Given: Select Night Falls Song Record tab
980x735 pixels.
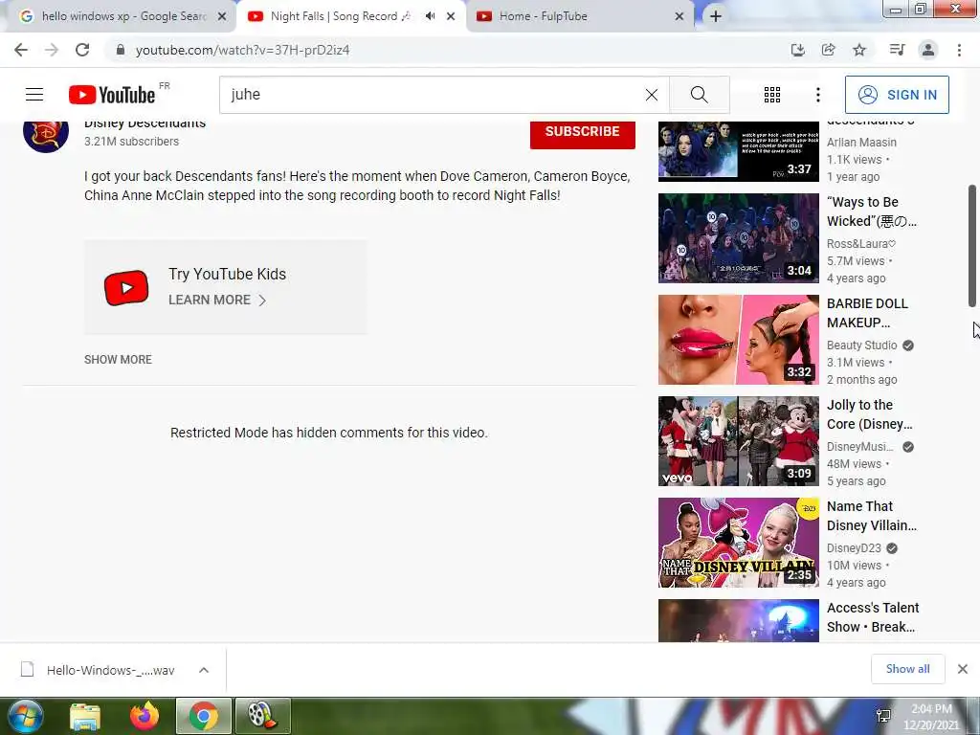Looking at the screenshot, I should [340, 16].
